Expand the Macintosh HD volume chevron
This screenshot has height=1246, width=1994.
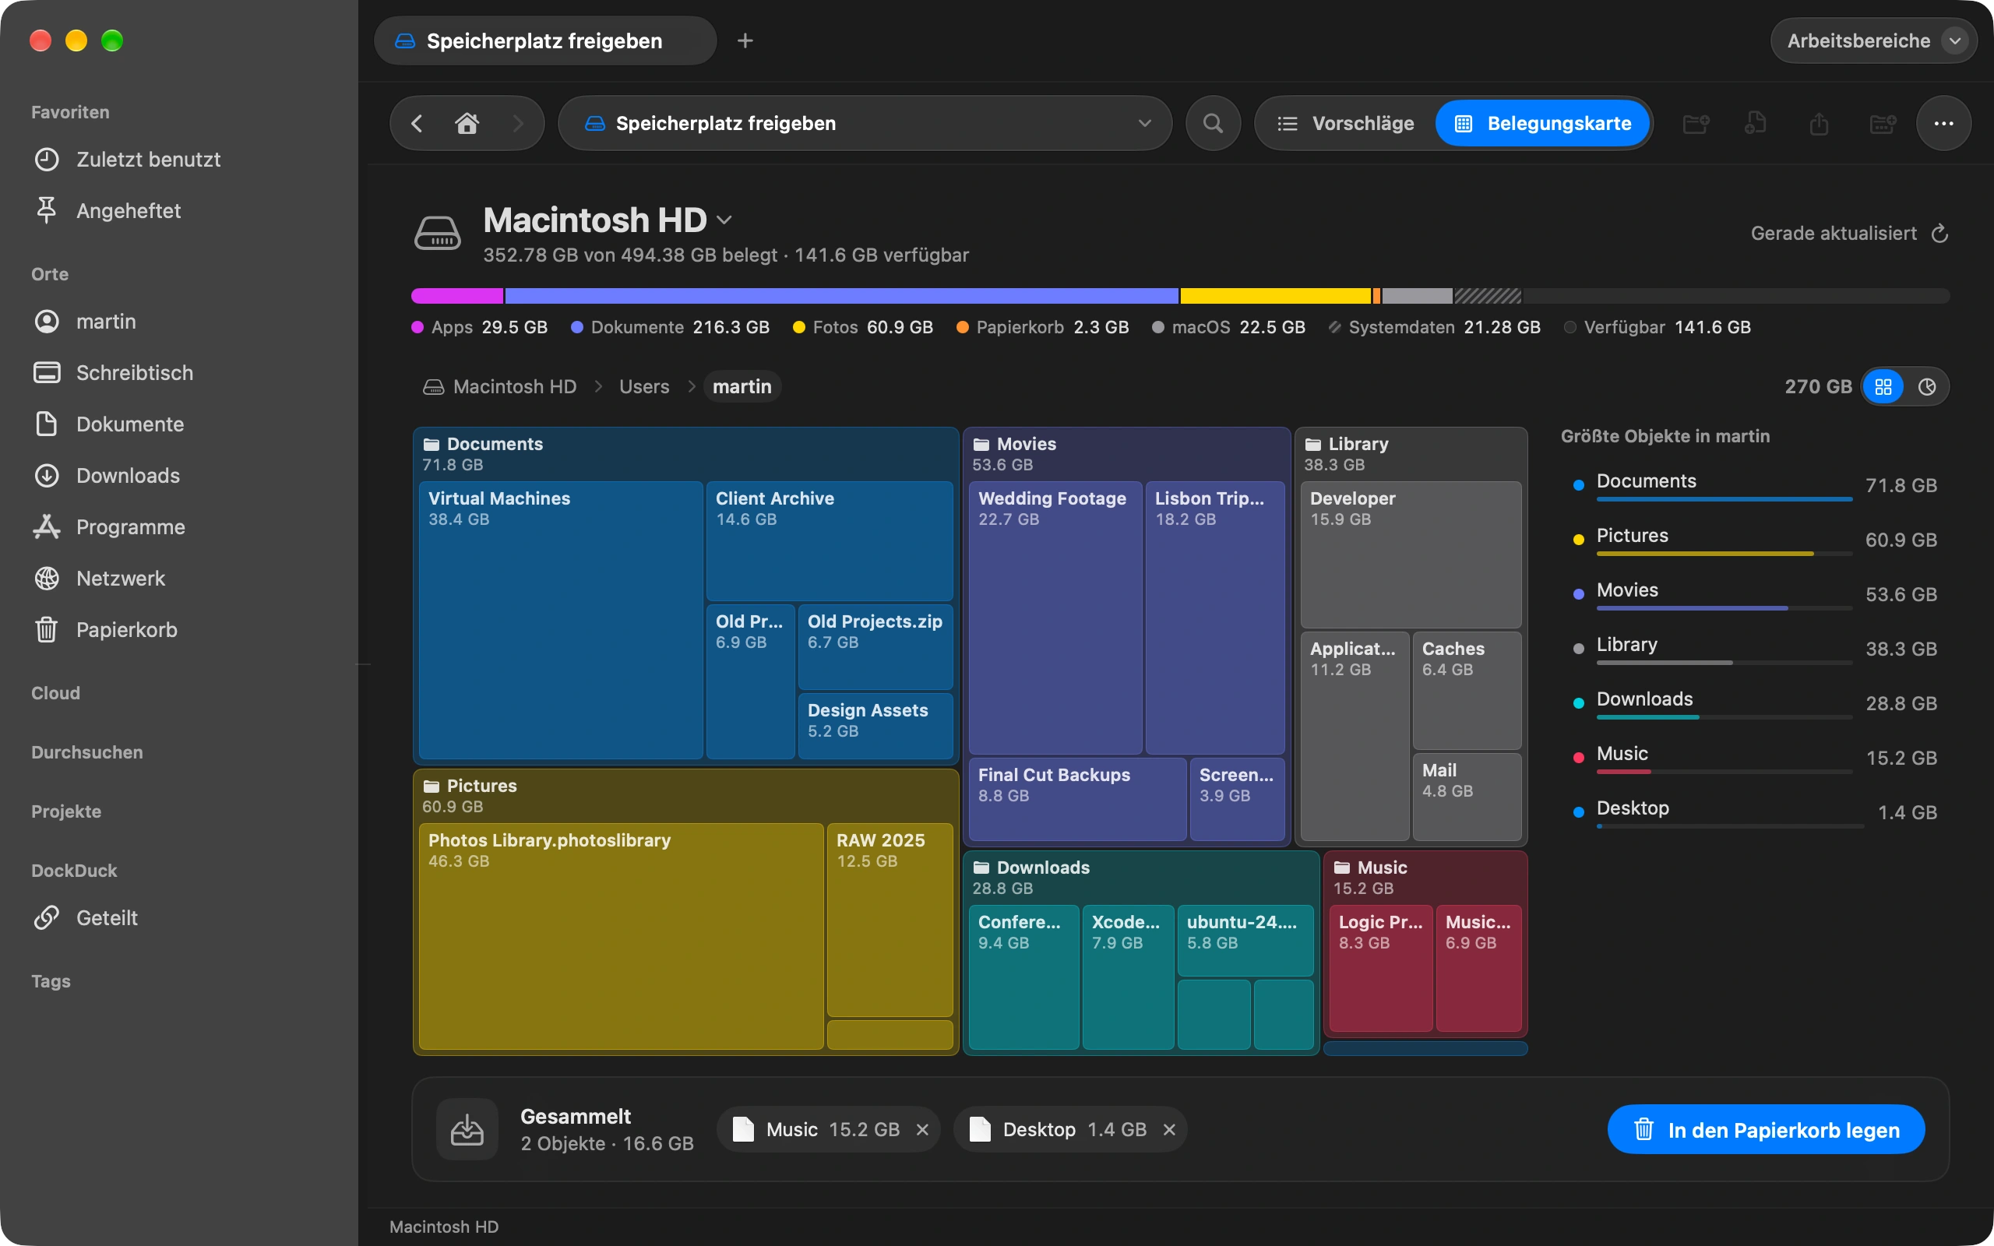pyautogui.click(x=724, y=220)
